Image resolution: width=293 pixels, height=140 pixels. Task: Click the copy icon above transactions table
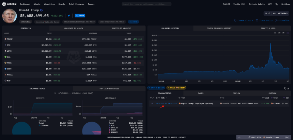285,88
